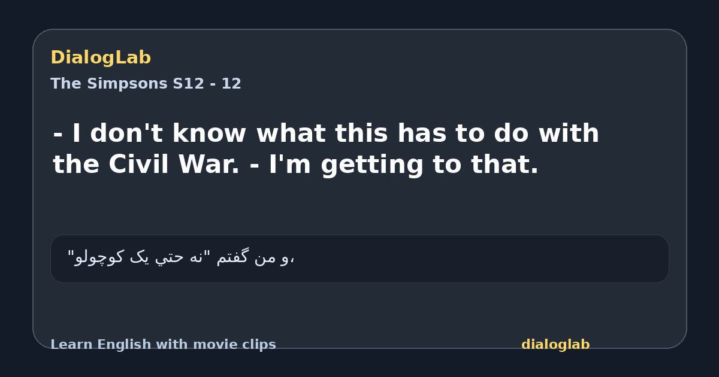Select the English dialogue quote text
This screenshot has width=719, height=377.
(326, 149)
